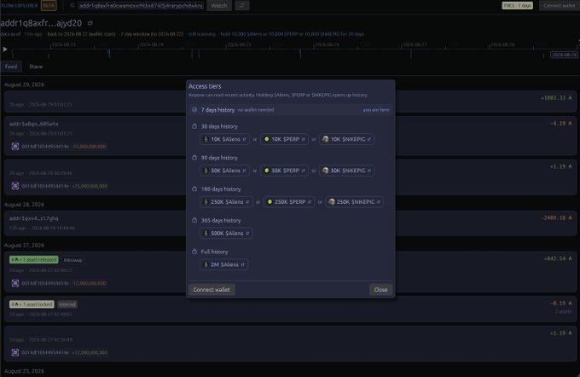Click Connect wallet in the top bar
The height and width of the screenshot is (377, 580).
[x=559, y=6]
